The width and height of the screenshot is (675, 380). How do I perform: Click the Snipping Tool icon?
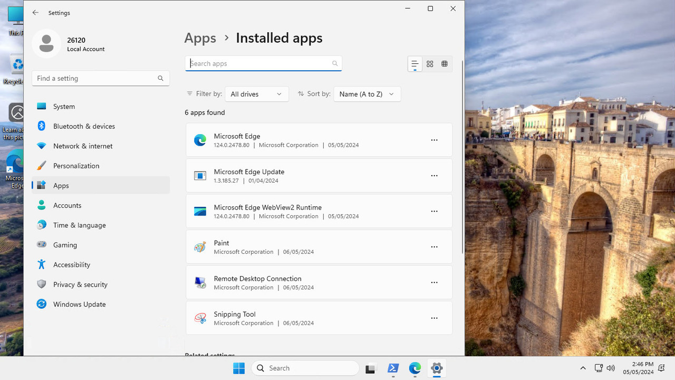coord(200,318)
